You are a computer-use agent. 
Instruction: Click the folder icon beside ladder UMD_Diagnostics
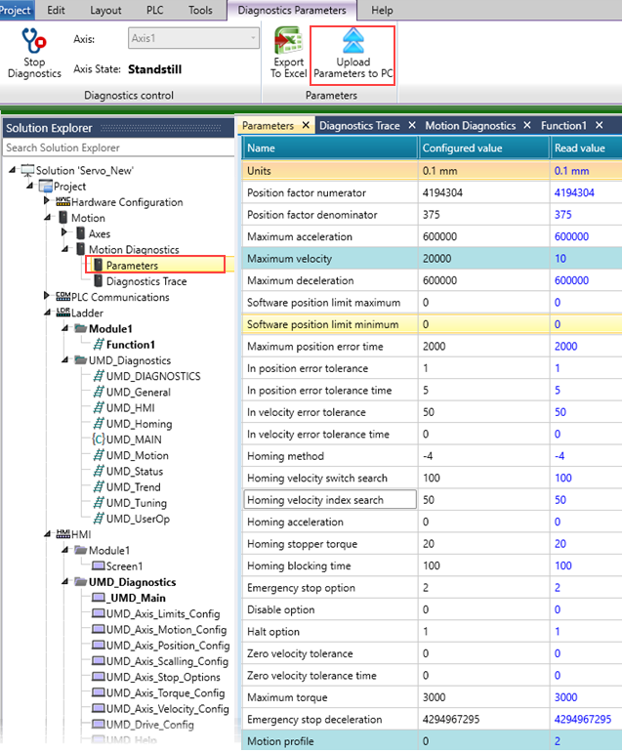[x=81, y=360]
